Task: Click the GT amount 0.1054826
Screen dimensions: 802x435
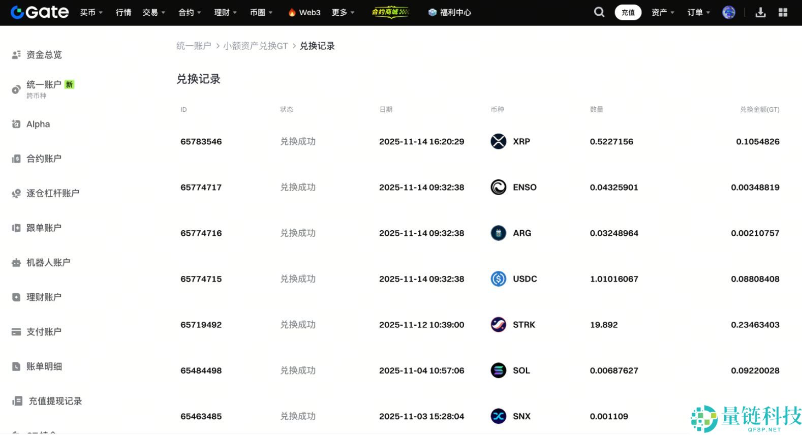Action: point(758,141)
